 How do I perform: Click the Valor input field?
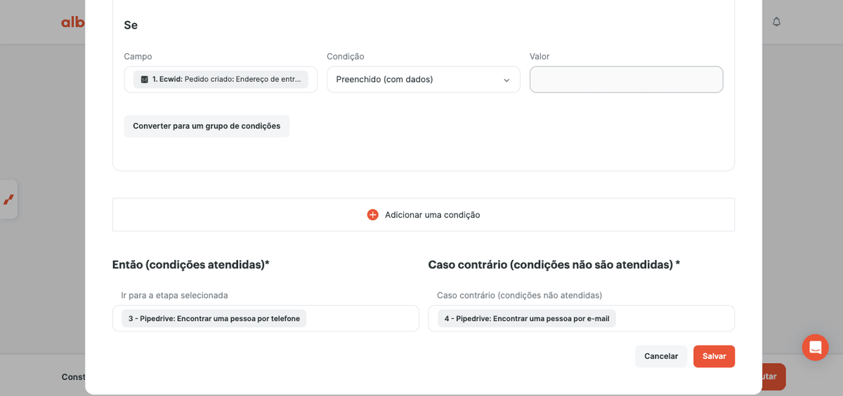626,79
